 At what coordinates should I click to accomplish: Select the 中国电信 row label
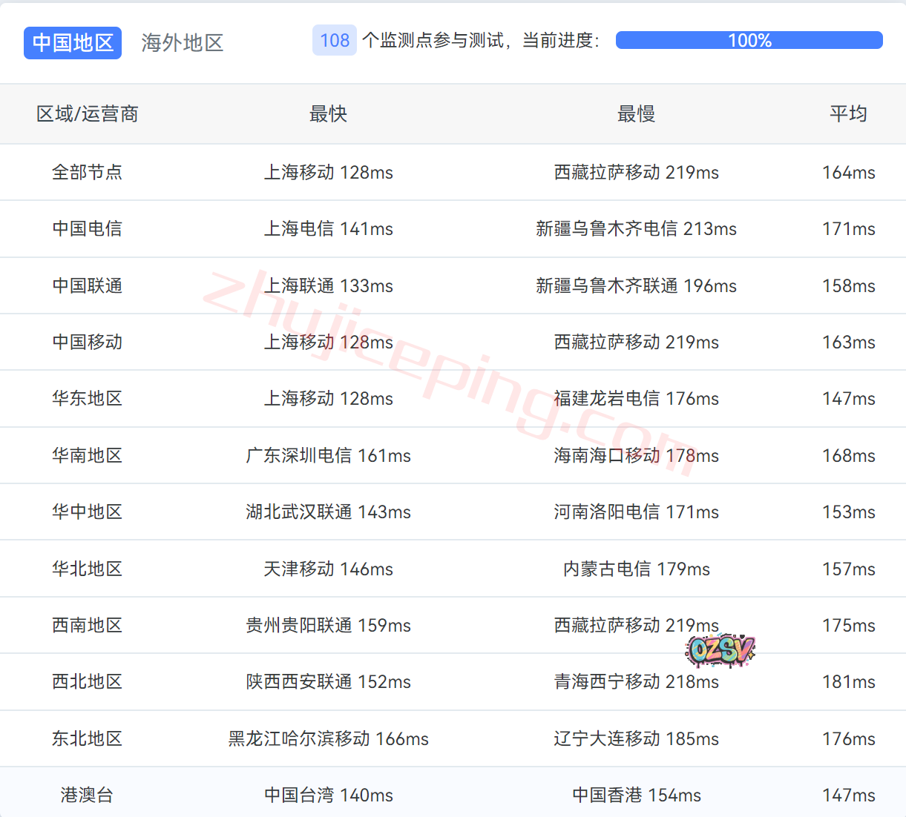click(87, 228)
